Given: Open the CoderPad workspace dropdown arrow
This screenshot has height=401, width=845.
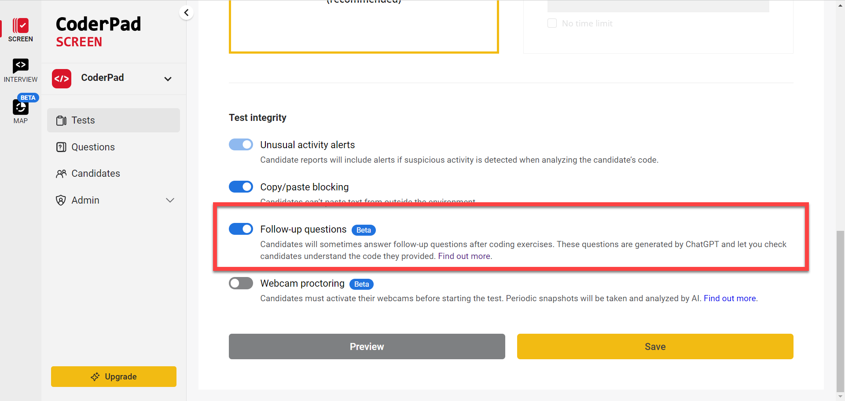Looking at the screenshot, I should [168, 79].
